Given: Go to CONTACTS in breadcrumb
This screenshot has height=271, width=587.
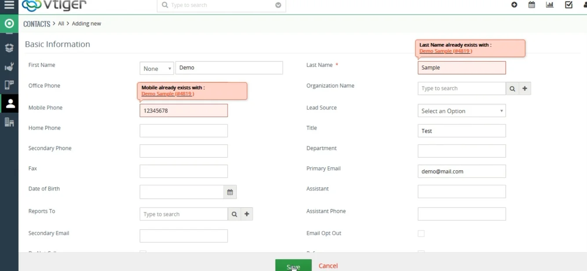Looking at the screenshot, I should click(x=37, y=24).
